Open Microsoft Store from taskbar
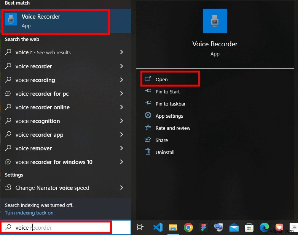 click(249, 227)
